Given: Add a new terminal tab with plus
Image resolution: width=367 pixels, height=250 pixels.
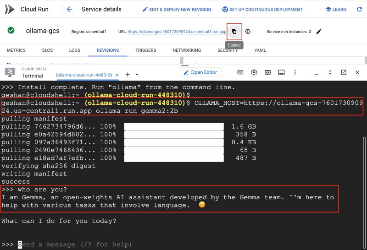Looking at the screenshot, I should [128, 75].
